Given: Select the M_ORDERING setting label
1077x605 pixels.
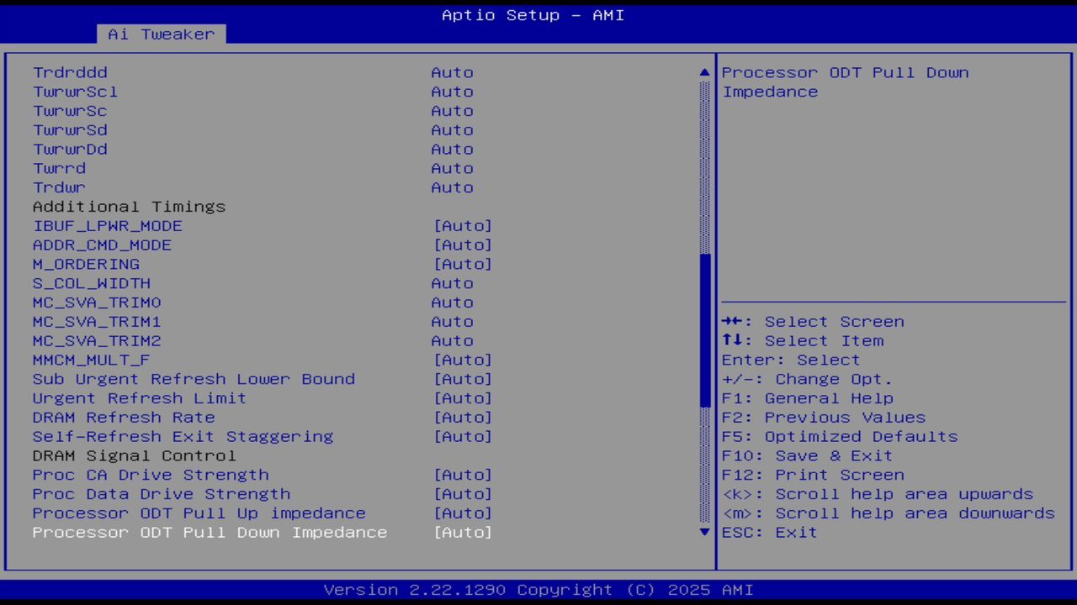Looking at the screenshot, I should point(86,265).
